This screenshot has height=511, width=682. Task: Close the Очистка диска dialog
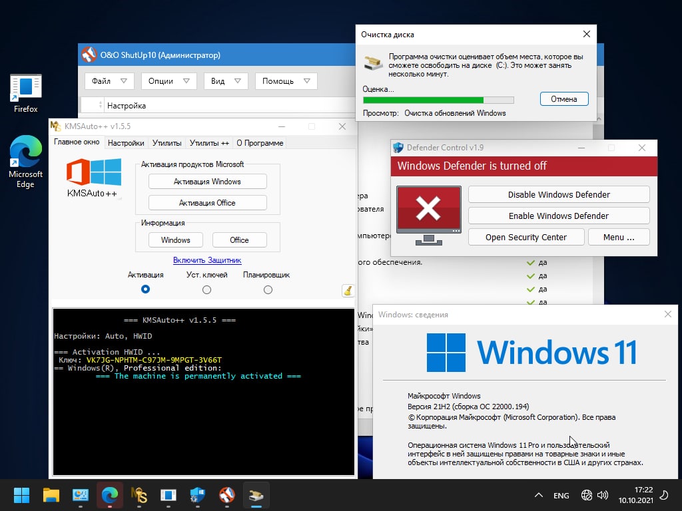(587, 34)
